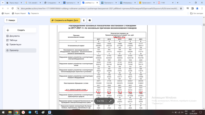Open the Chrome profile avatar
The width and height of the screenshot is (205, 115).
197,8
